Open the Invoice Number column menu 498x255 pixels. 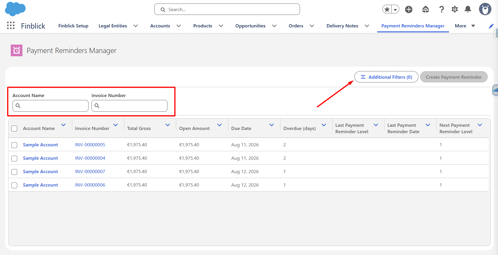116,125
